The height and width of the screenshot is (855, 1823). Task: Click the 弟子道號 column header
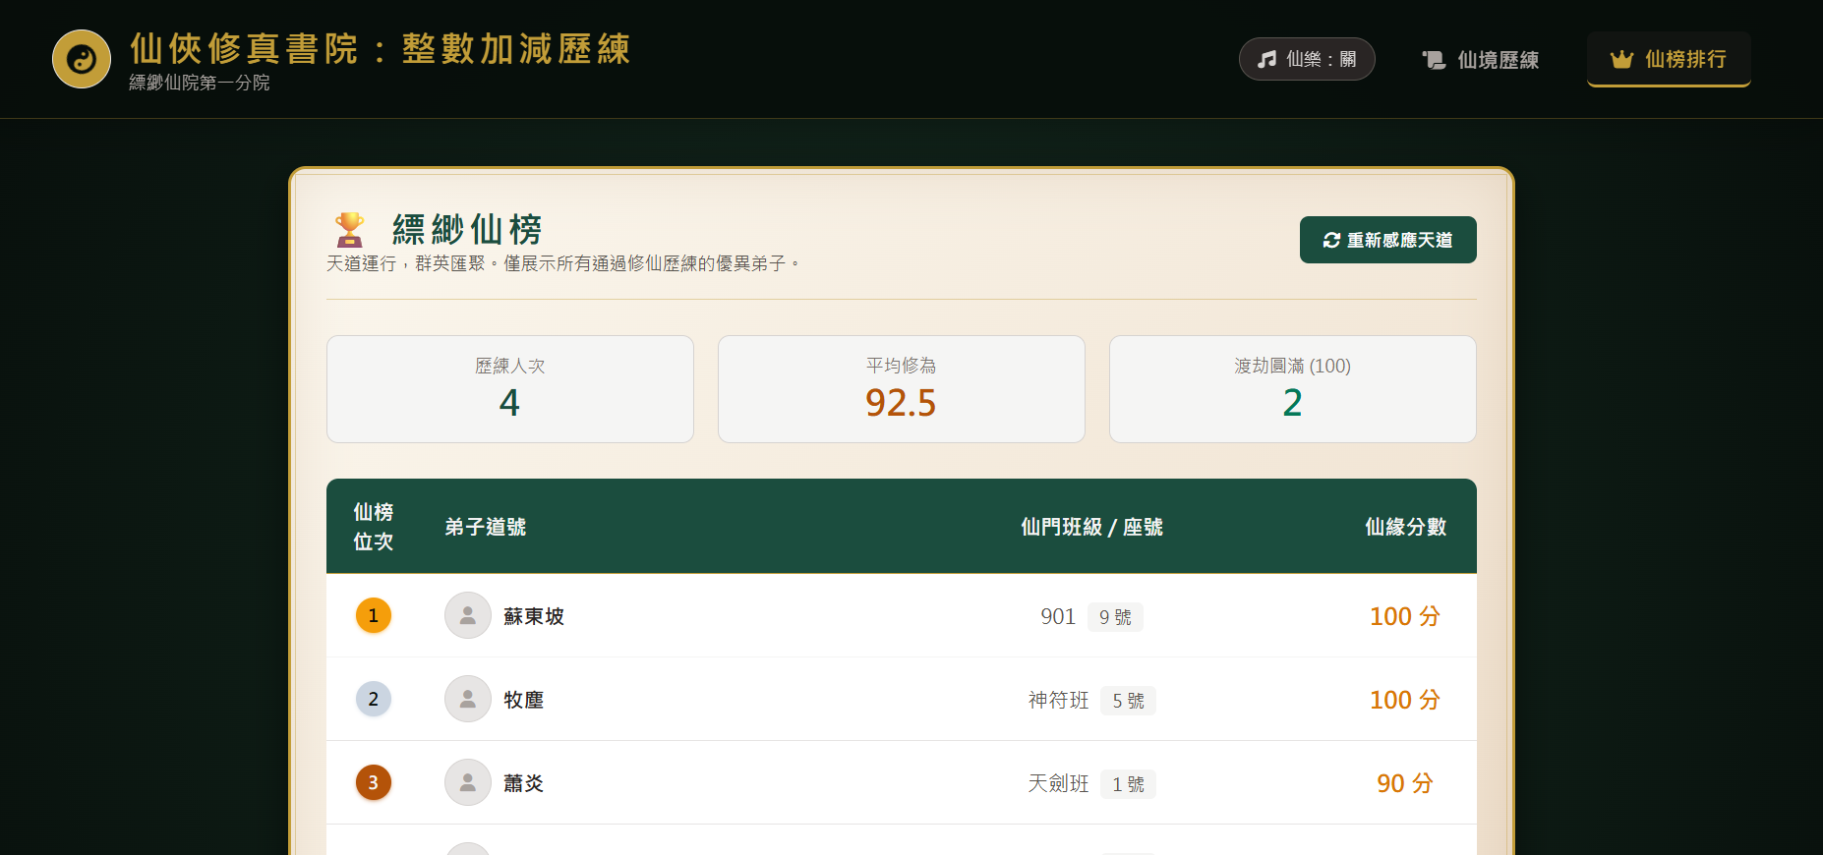tap(486, 527)
